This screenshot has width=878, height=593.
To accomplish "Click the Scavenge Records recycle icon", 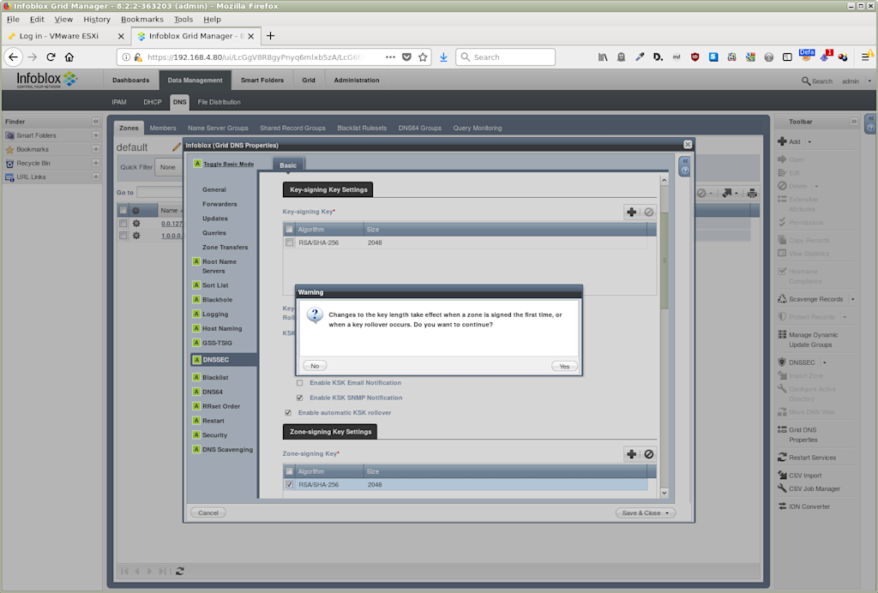I will [782, 299].
